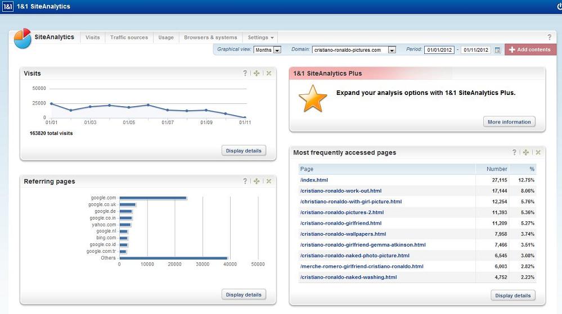Click the bing.com label in chart

(106, 238)
